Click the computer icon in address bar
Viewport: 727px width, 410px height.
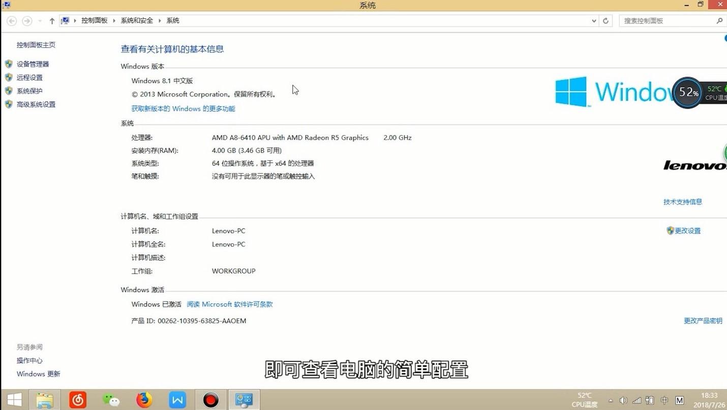(65, 21)
